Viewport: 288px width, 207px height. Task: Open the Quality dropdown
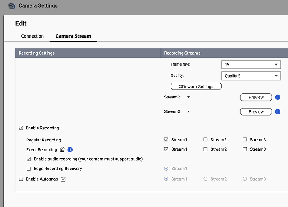coord(251,76)
